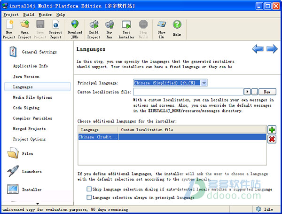Click the Language column header

98,130
